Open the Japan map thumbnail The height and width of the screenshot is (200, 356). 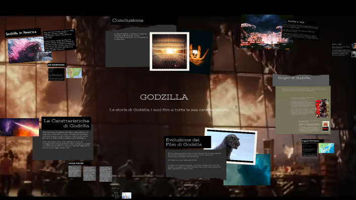(326, 148)
